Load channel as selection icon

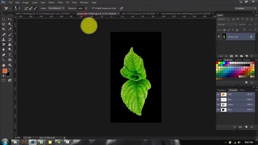235,127
